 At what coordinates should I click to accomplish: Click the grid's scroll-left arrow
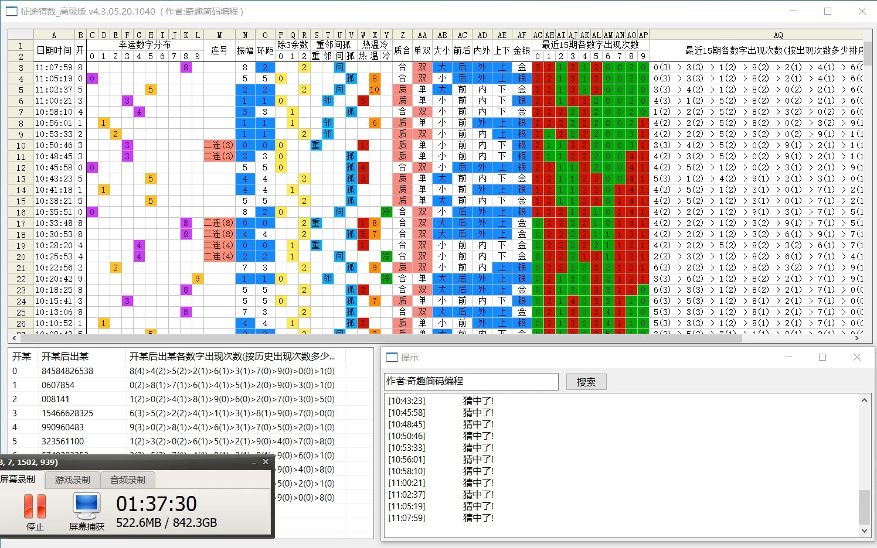[x=14, y=338]
